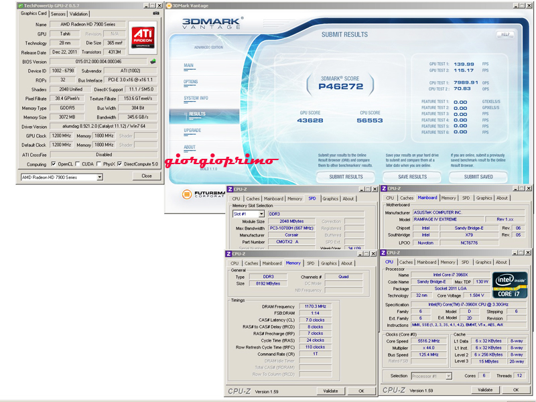This screenshot has height=402, width=536.
Task: Click the GPU SCORE value 43628
Action: (x=310, y=121)
